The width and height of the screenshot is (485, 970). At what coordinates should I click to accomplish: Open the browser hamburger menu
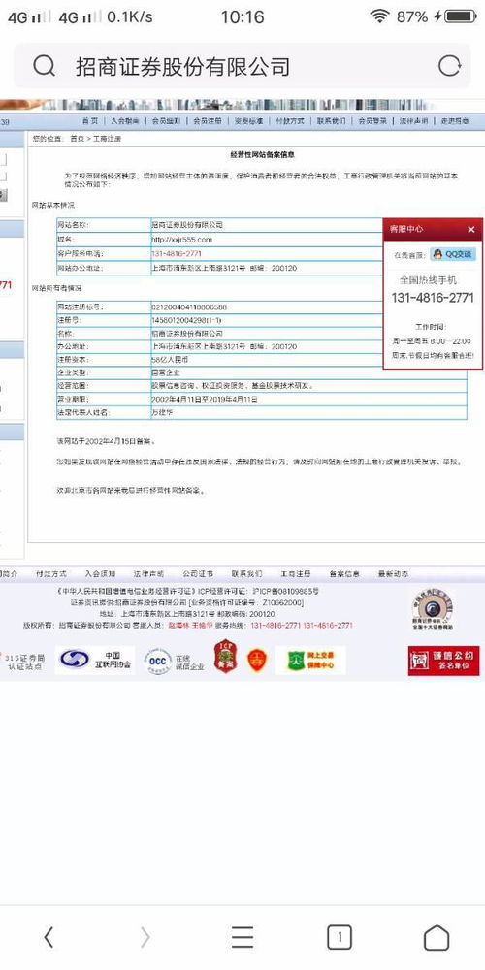point(242,937)
